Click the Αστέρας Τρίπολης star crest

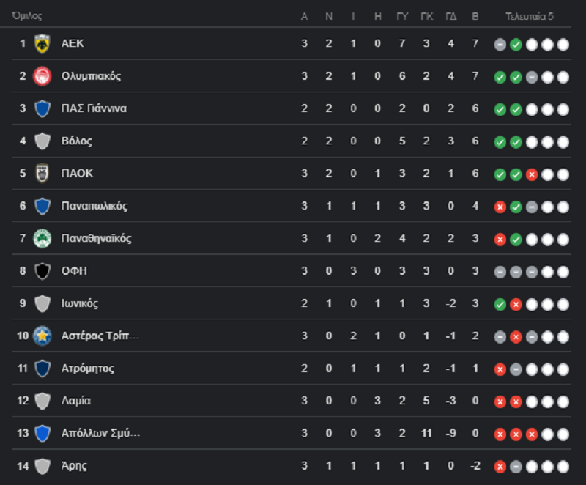click(42, 336)
